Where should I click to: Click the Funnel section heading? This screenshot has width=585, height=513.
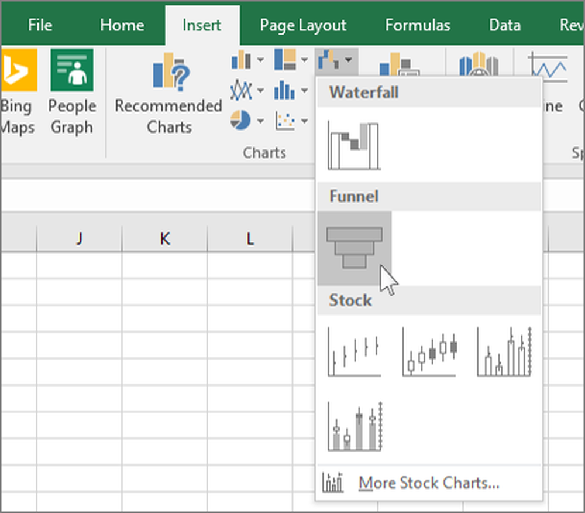(x=354, y=196)
